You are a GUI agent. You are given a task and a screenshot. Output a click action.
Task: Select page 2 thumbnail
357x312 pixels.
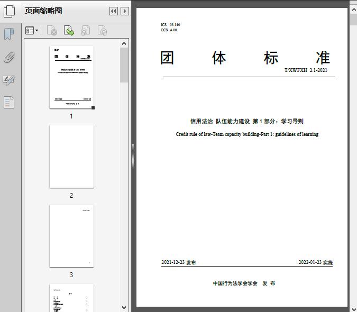tap(71, 157)
